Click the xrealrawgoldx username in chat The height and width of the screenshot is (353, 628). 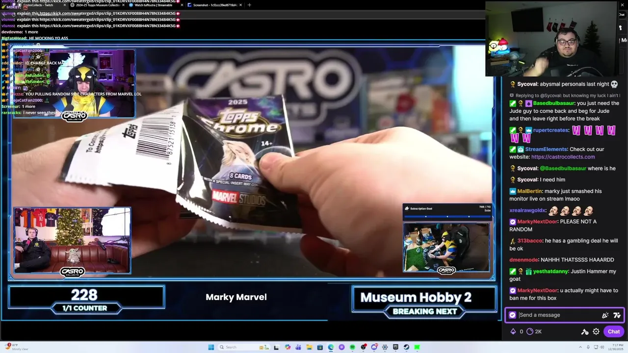(527, 210)
